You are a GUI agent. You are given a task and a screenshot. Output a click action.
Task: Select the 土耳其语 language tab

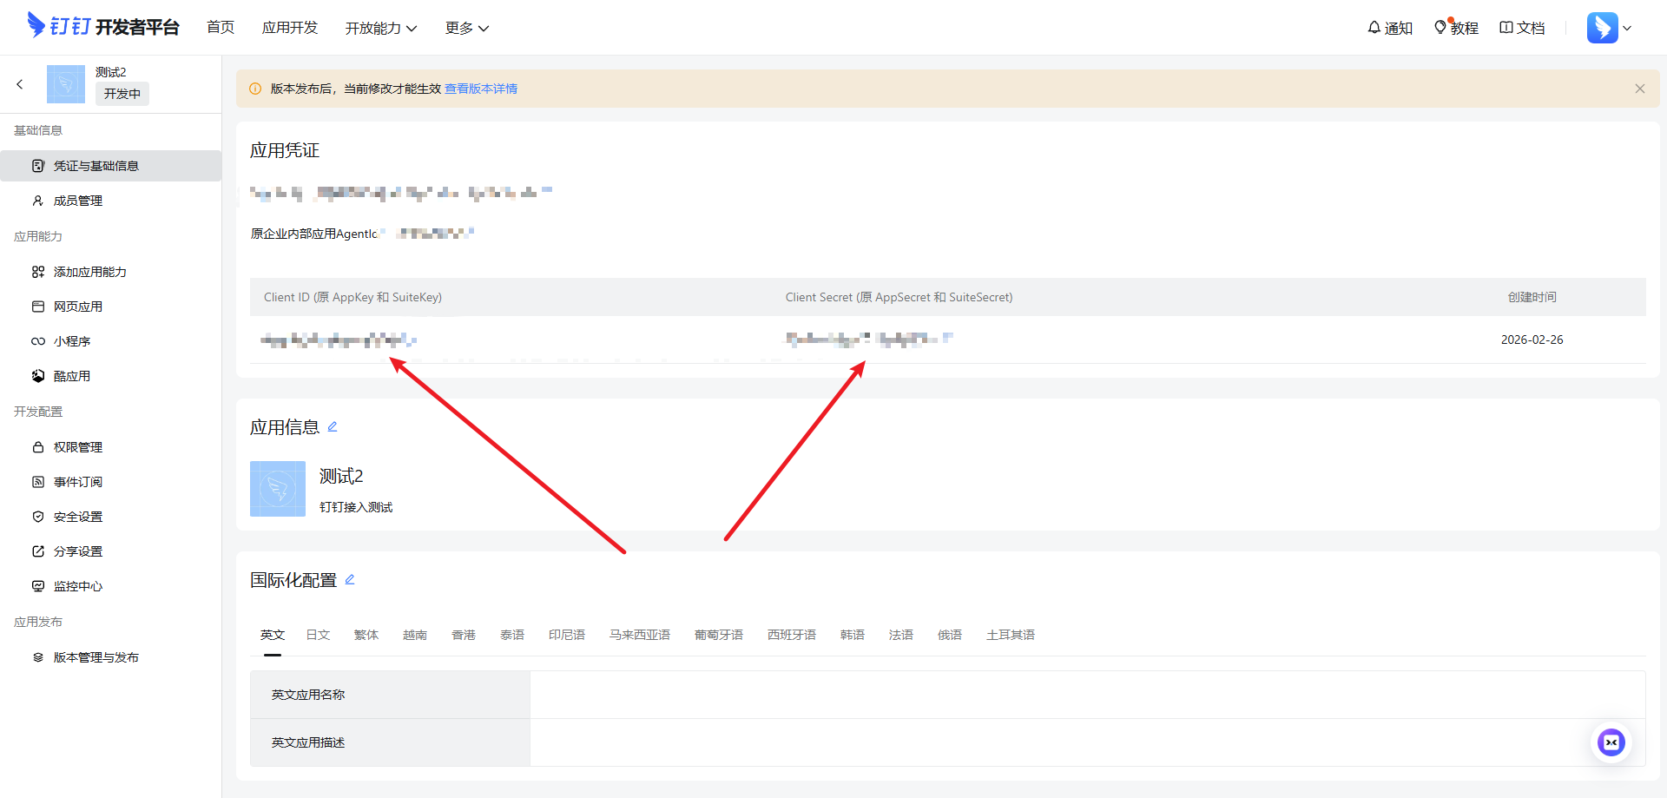coord(1010,635)
